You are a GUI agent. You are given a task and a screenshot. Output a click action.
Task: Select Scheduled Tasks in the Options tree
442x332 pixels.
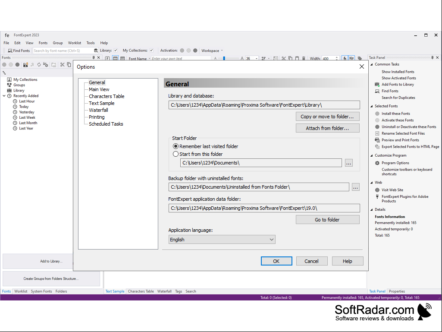(x=106, y=124)
